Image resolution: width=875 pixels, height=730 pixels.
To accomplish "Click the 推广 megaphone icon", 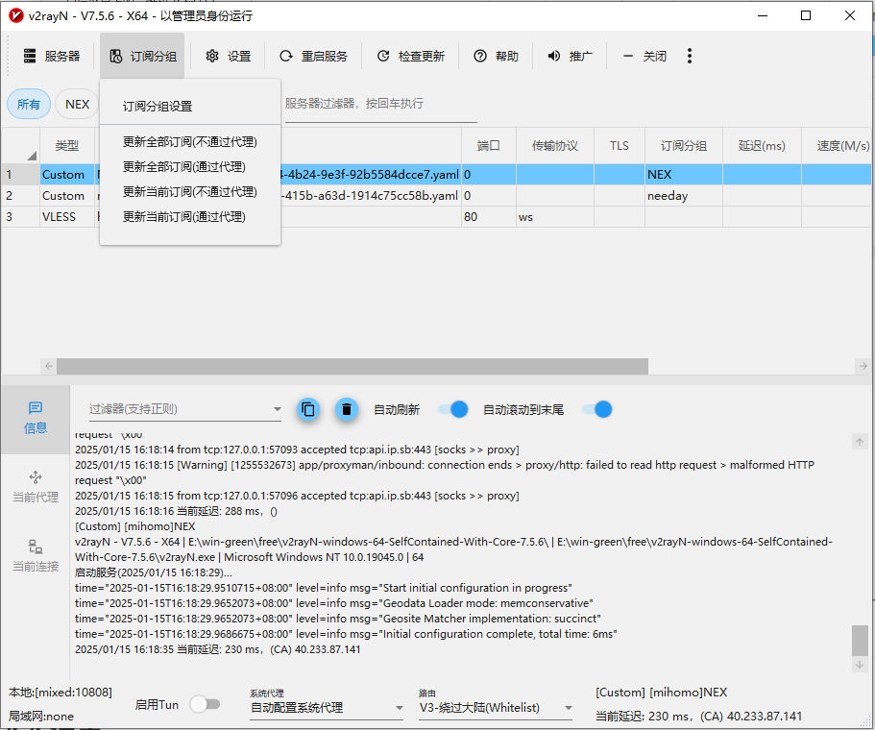I will coord(554,57).
